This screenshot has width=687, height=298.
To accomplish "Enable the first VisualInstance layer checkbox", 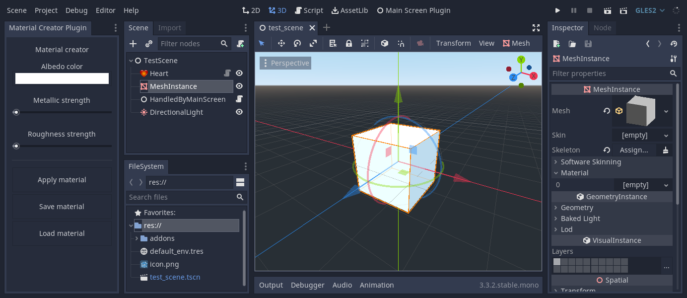I will click(x=557, y=263).
